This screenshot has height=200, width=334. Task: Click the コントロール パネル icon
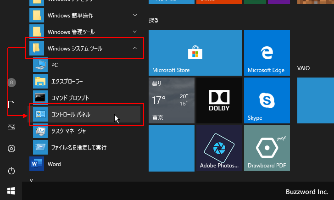[40, 114]
